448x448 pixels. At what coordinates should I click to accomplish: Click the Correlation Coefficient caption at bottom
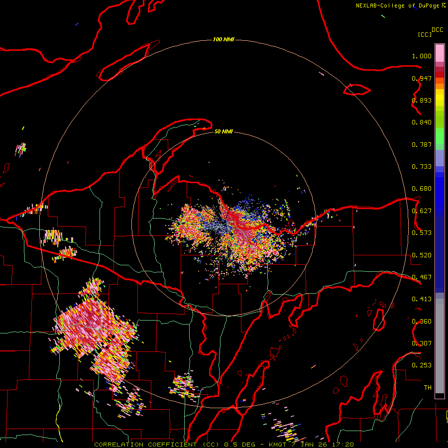(x=224, y=445)
